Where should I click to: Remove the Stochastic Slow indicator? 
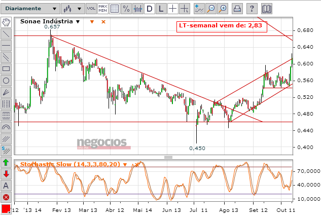click(x=136, y=164)
